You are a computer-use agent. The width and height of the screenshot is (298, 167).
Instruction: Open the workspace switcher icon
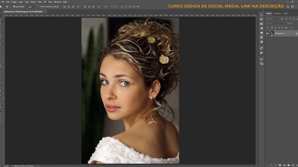point(293,6)
